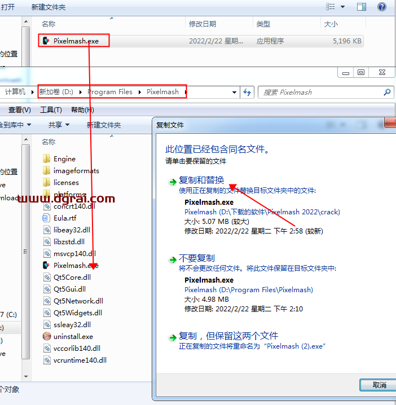Image resolution: width=396 pixels, height=405 pixels.
Task: Open the 帮助(H) menu
Action: [82, 110]
